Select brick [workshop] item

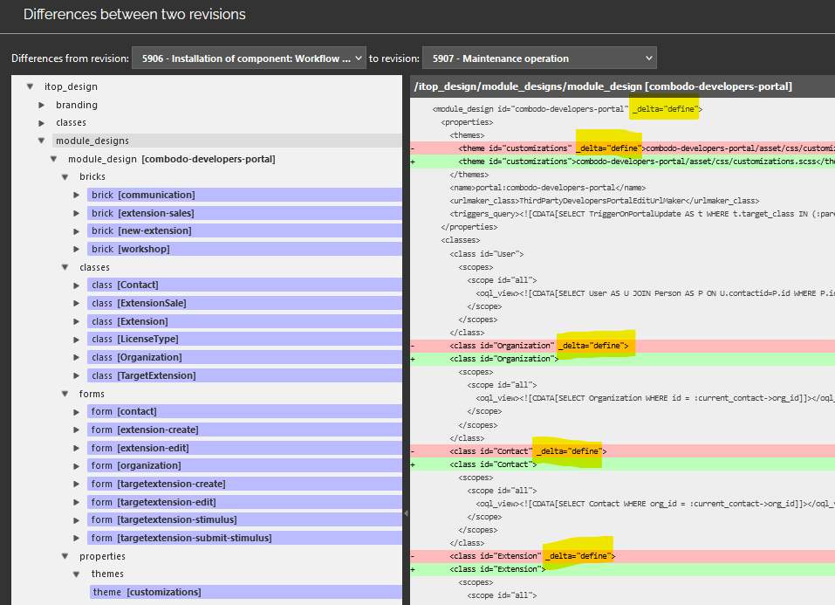pyautogui.click(x=131, y=249)
